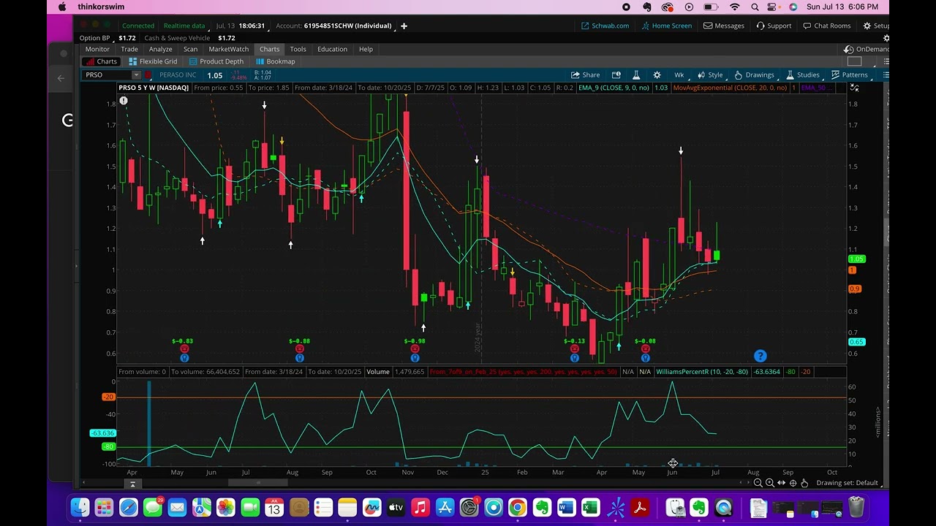Switch to the Trade tab

pyautogui.click(x=129, y=49)
